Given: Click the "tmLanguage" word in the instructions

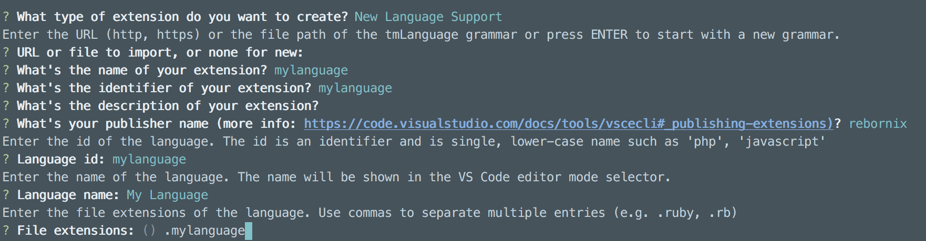Looking at the screenshot, I should 421,35.
